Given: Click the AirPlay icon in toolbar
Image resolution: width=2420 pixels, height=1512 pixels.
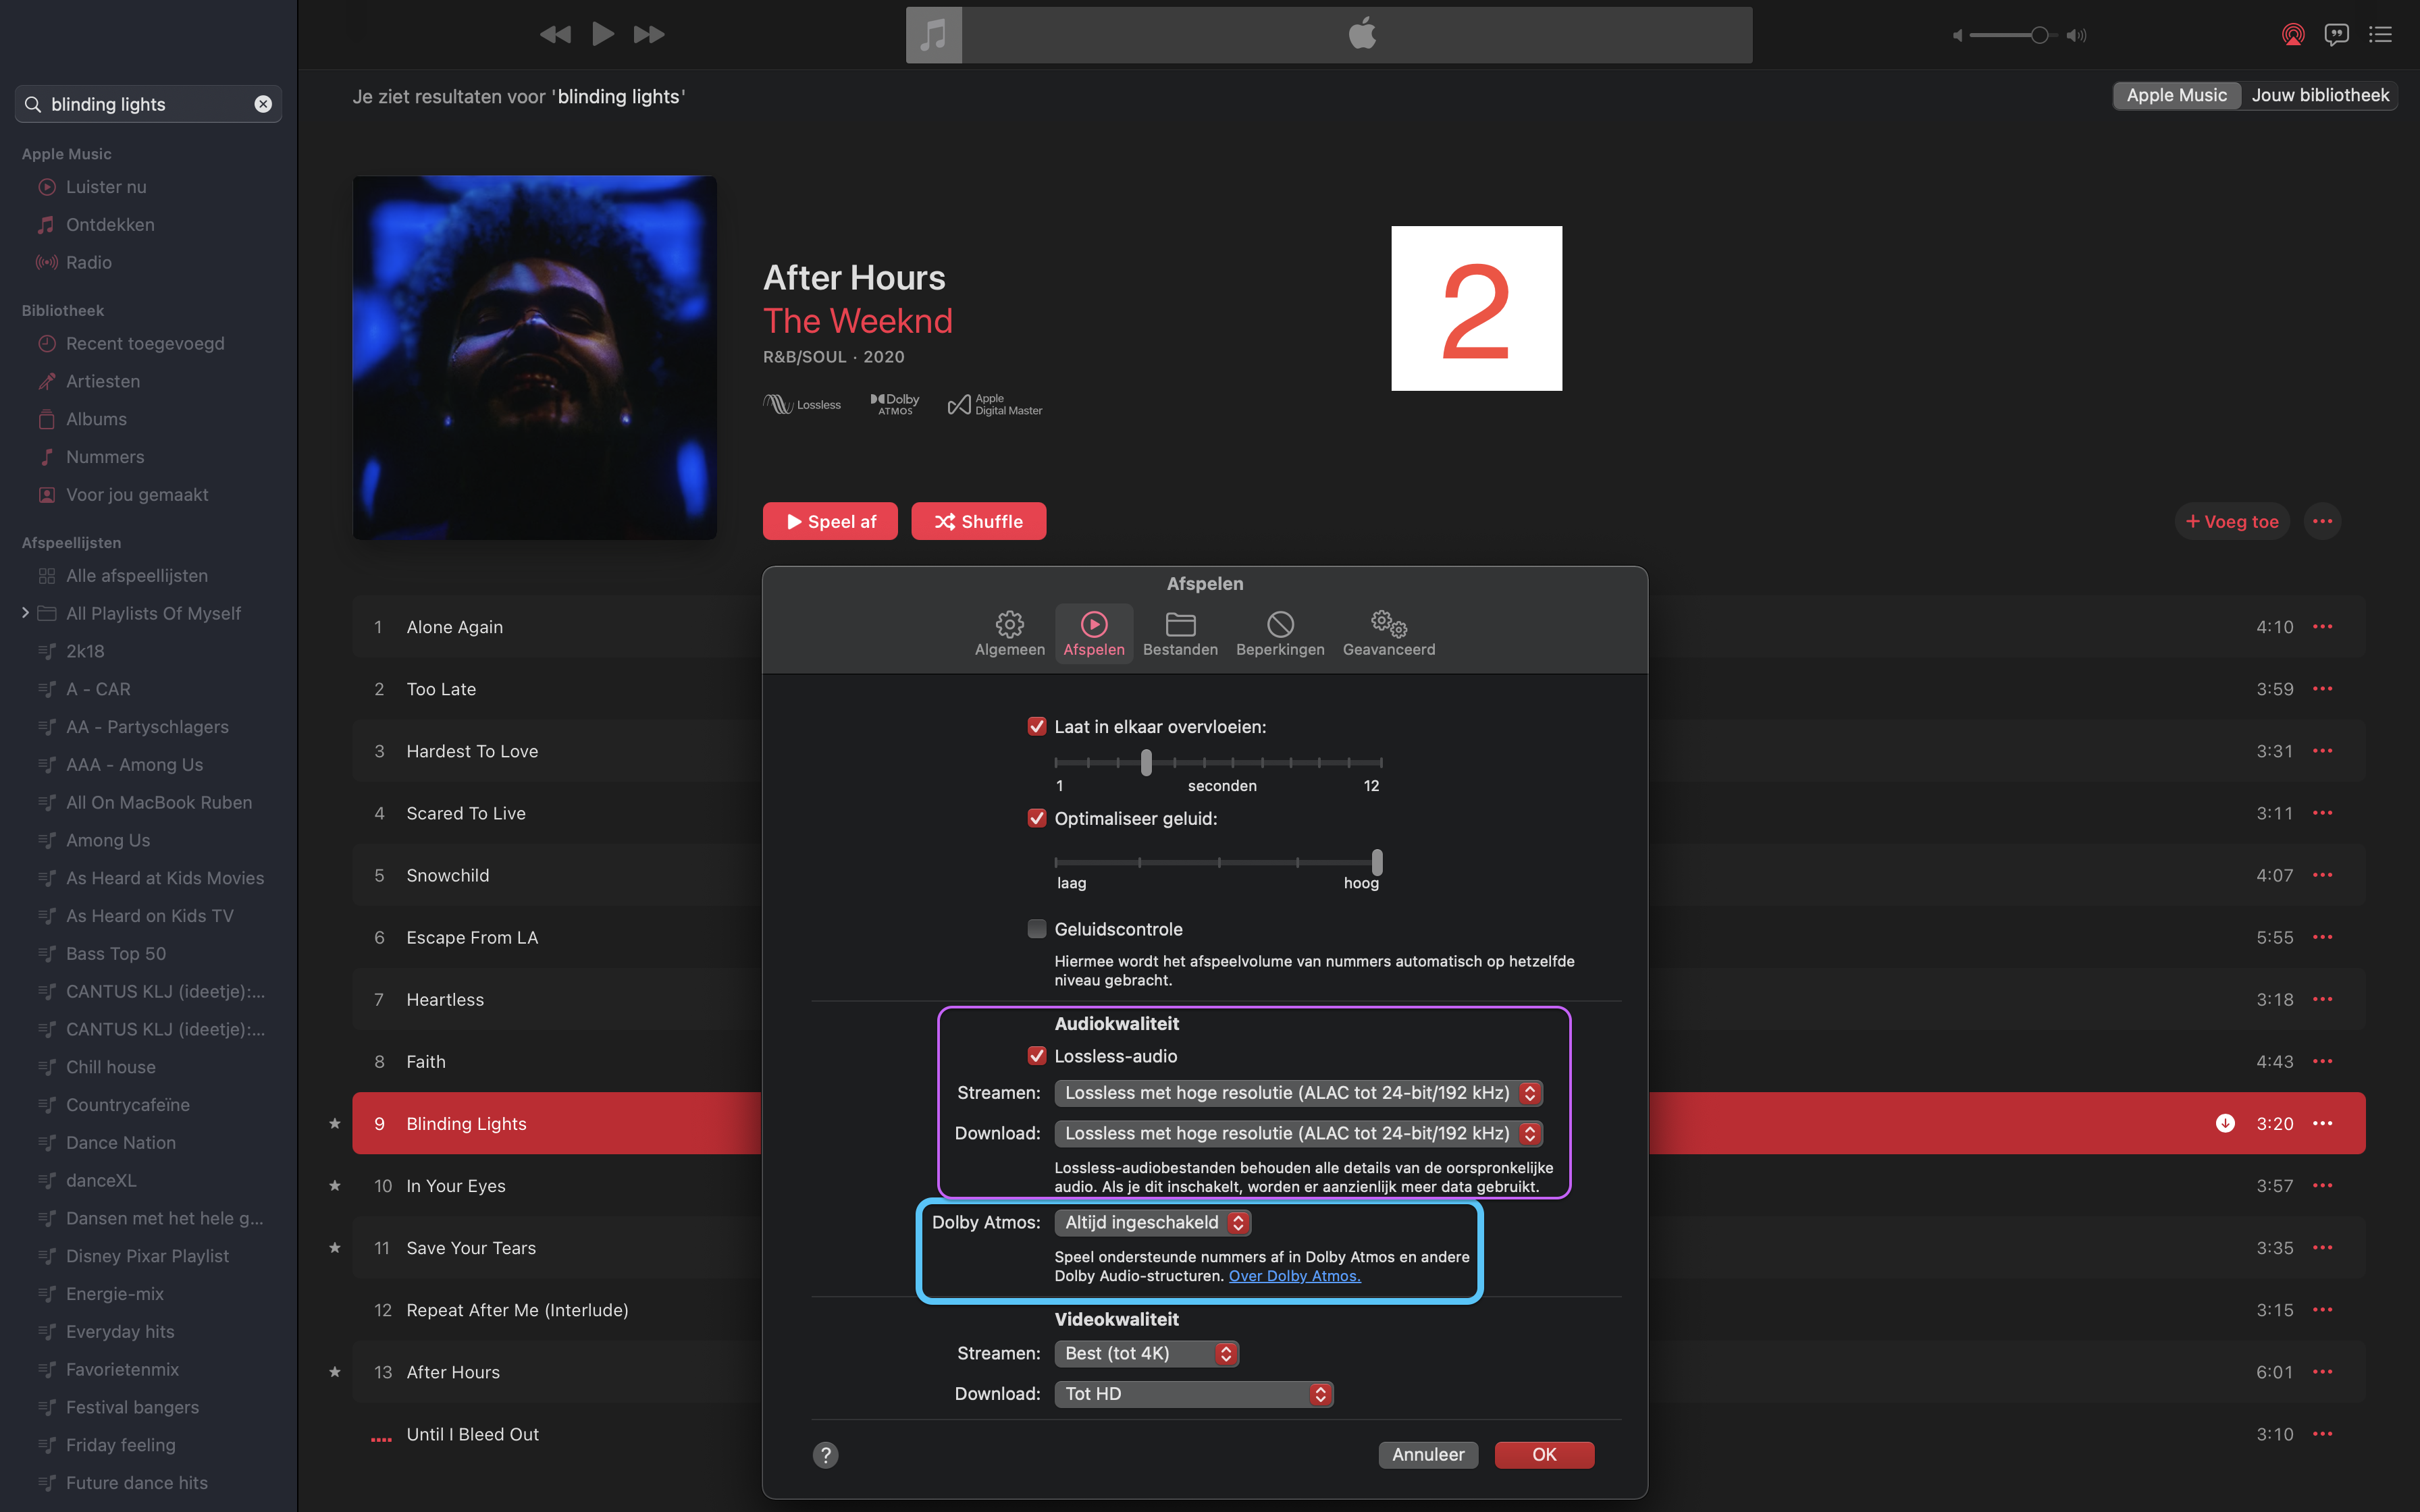Looking at the screenshot, I should (x=2292, y=35).
